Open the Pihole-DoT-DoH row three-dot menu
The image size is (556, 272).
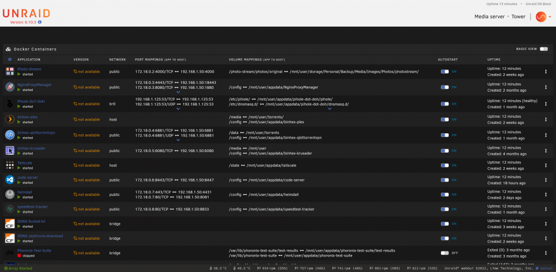pyautogui.click(x=546, y=104)
